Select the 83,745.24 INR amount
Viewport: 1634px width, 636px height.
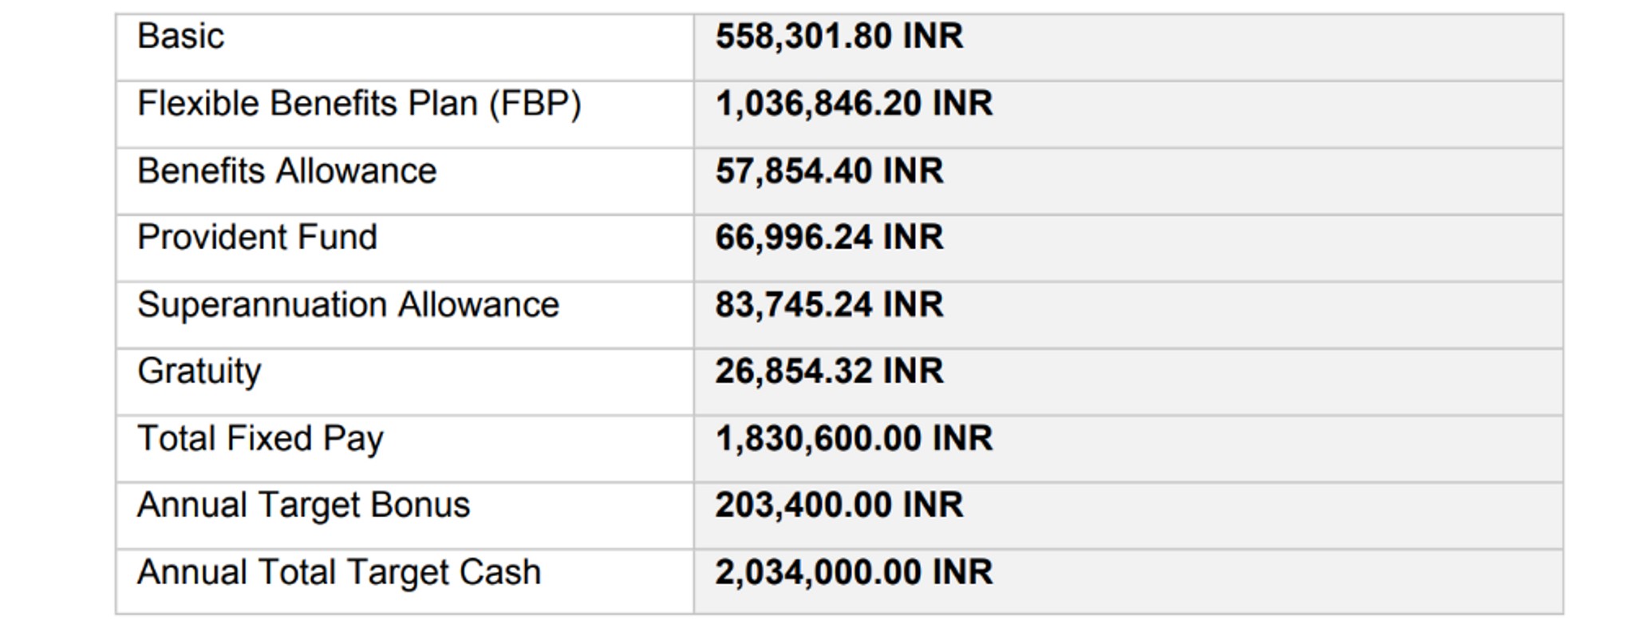pos(830,304)
